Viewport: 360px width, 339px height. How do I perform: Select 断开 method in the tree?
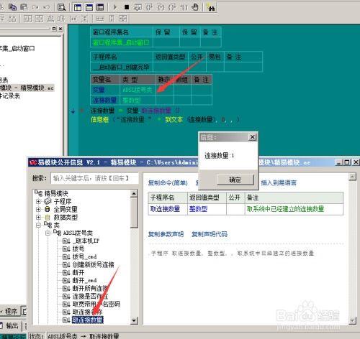tap(78, 272)
